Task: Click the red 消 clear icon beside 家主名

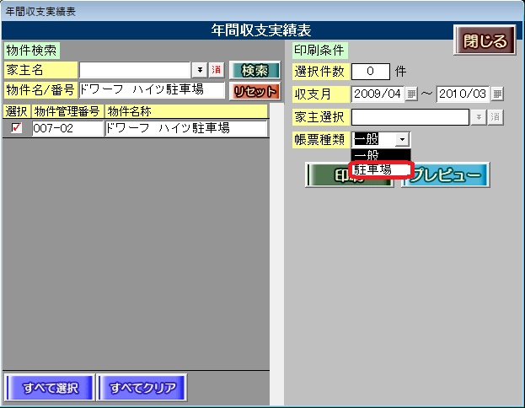Action: (x=216, y=70)
